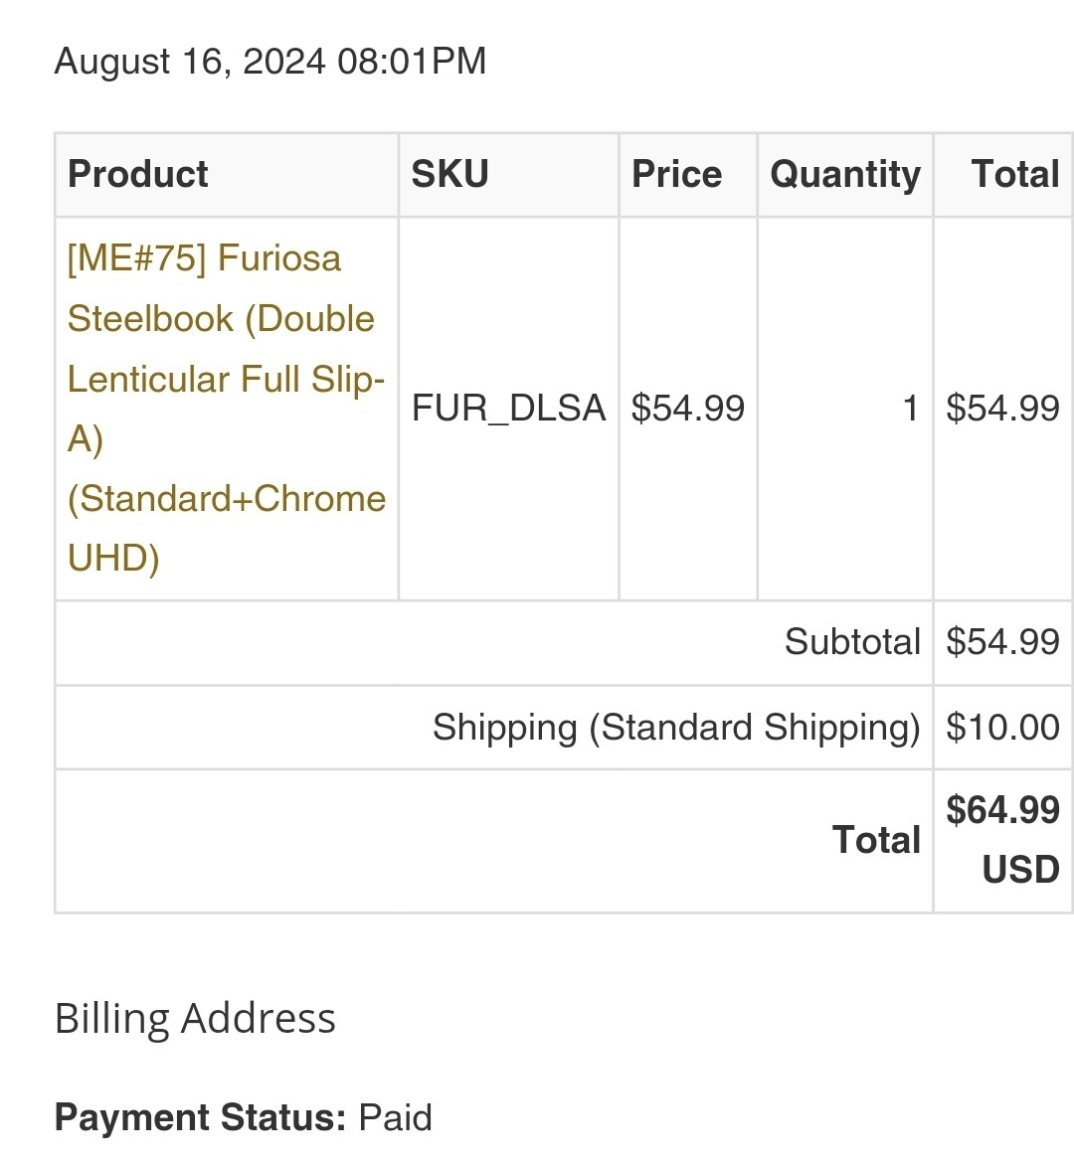The height and width of the screenshot is (1167, 1074).
Task: Click the subtotal amount $54.99
Action: click(1002, 642)
